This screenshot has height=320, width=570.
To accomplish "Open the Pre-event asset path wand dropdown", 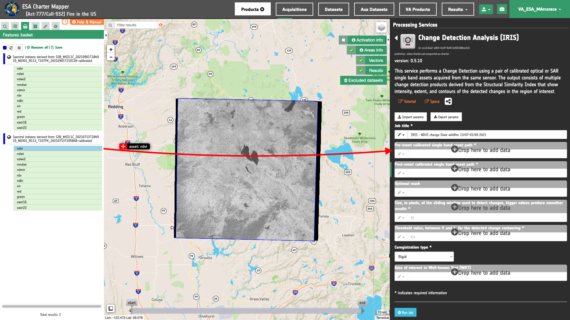I will [x=401, y=154].
